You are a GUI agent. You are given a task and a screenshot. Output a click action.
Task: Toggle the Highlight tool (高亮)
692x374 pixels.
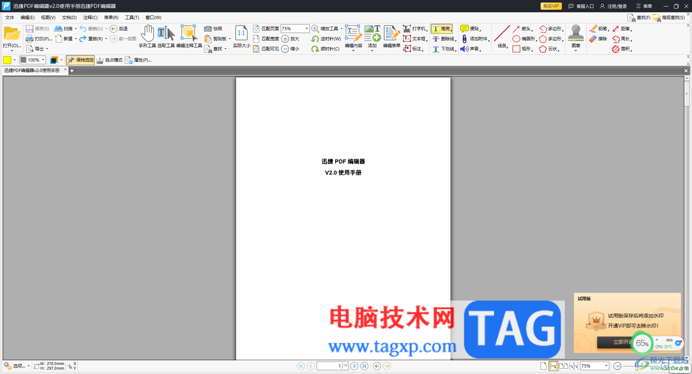pos(442,29)
